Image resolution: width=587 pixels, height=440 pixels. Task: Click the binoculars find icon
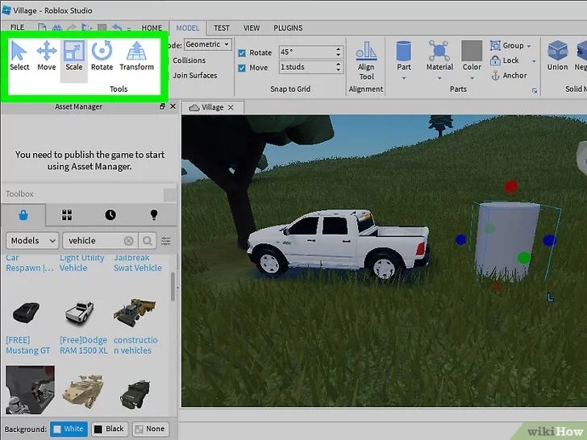[x=57, y=28]
